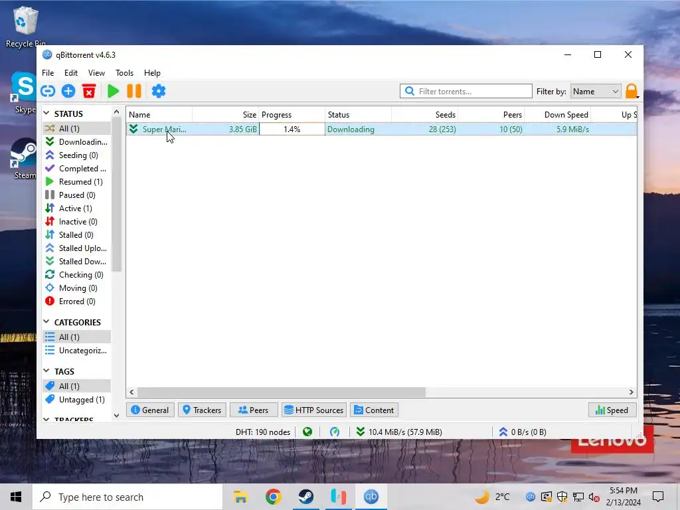This screenshot has width=680, height=510.
Task: Click the sidebar scroll down arrow
Action: 116,416
